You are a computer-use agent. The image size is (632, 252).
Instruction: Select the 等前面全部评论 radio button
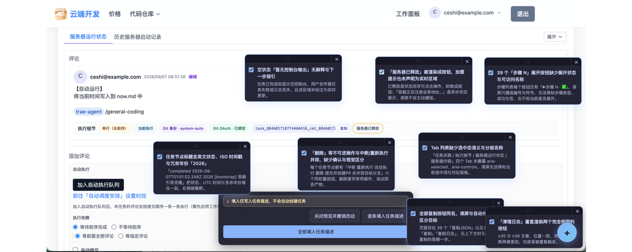(x=78, y=236)
